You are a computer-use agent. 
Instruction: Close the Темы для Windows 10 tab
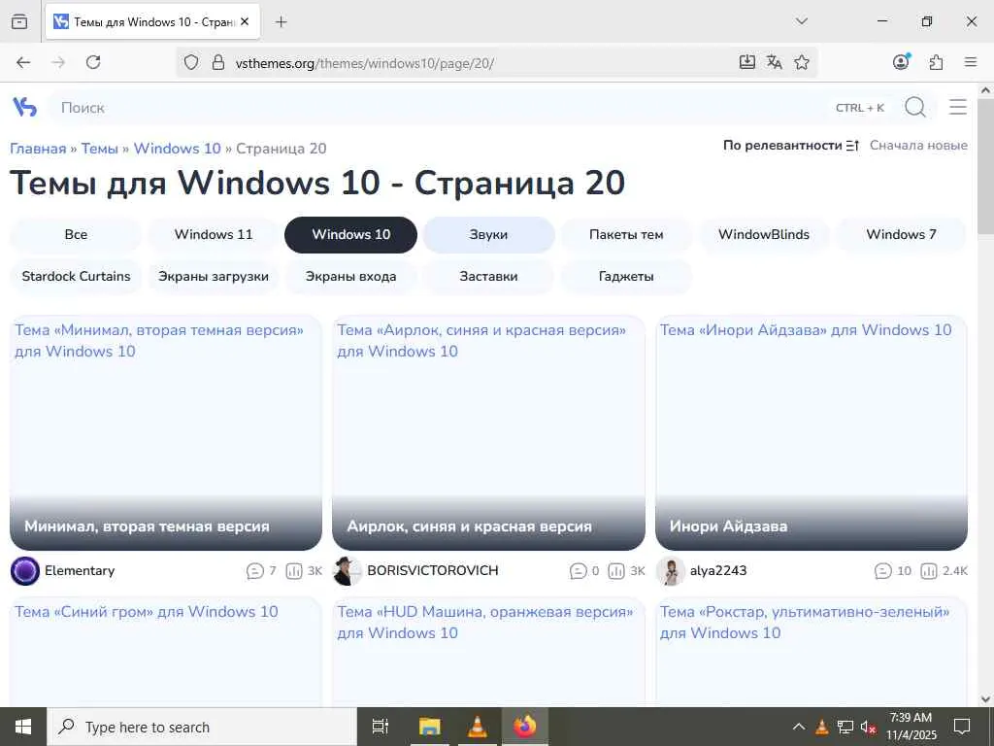[245, 21]
